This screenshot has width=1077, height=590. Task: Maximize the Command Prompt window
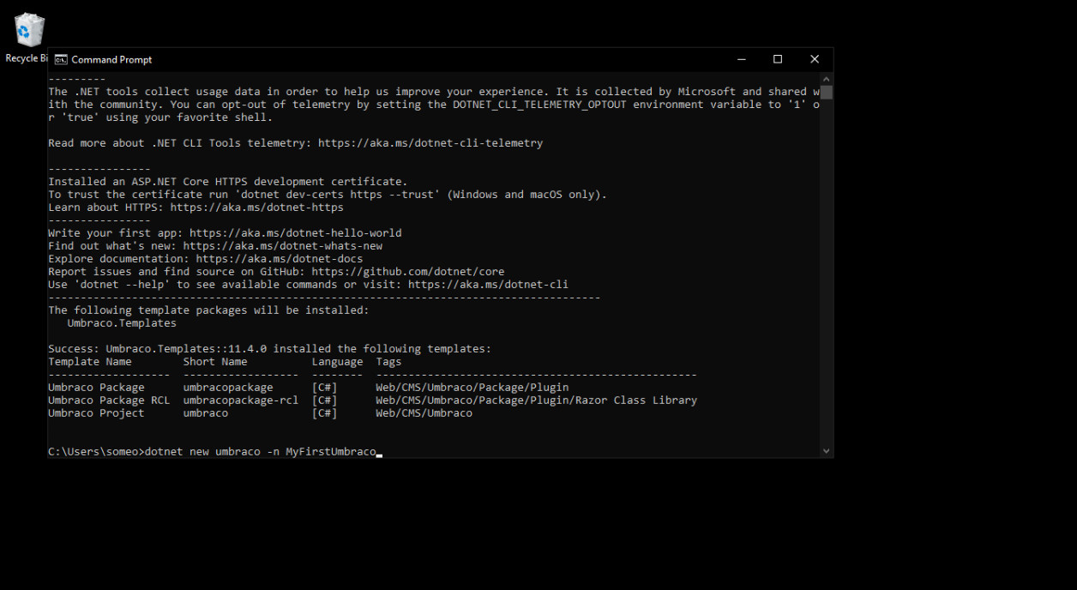pos(778,59)
